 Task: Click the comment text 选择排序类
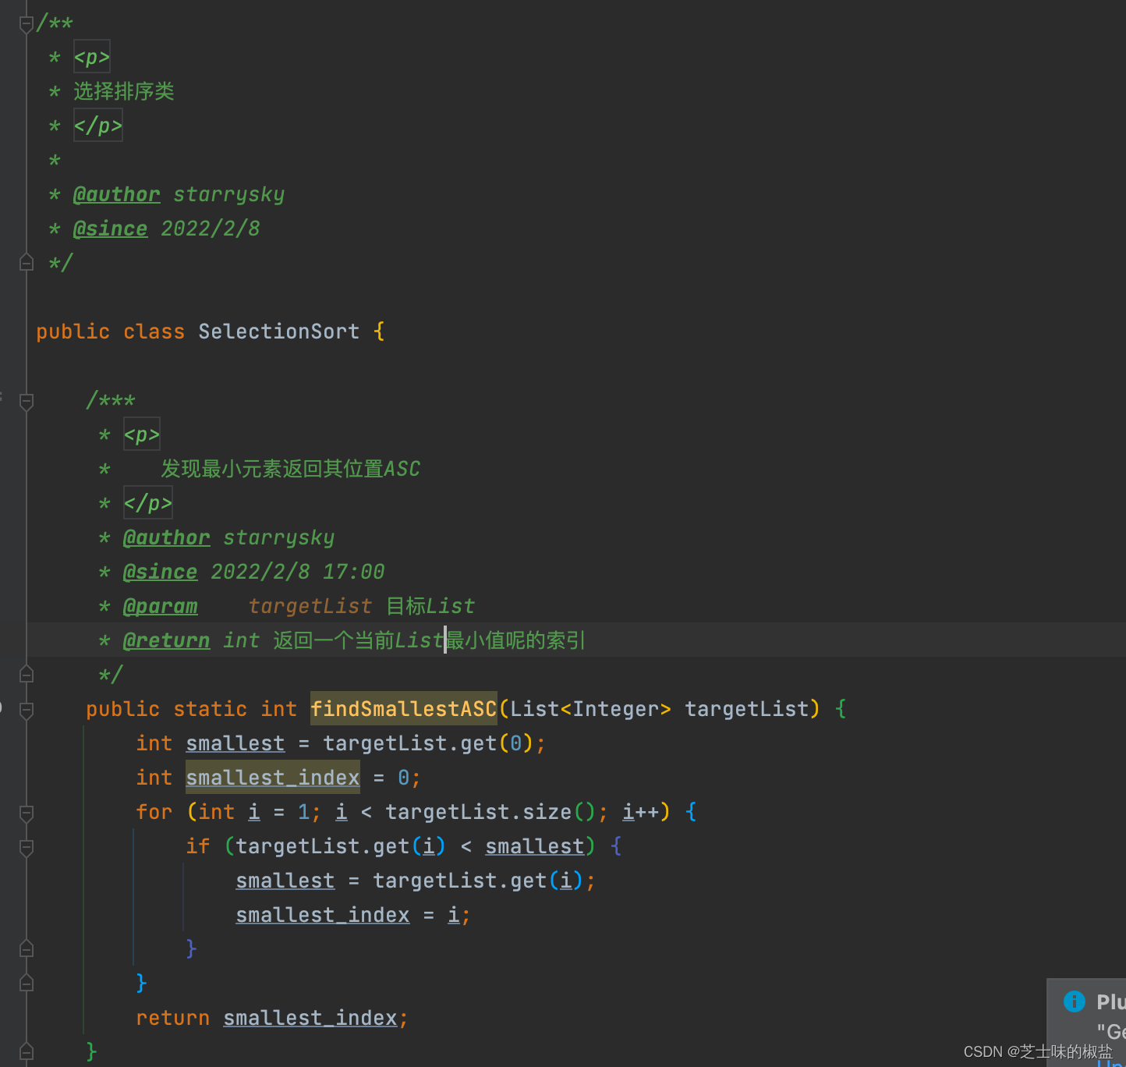(x=124, y=91)
